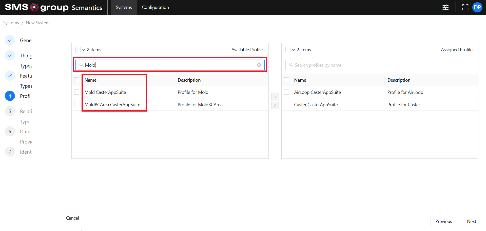Open the Relati step label in wizard

(26, 111)
